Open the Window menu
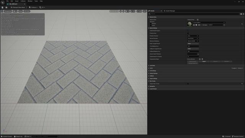Viewport: 245px width, 138px height. pos(30,1)
